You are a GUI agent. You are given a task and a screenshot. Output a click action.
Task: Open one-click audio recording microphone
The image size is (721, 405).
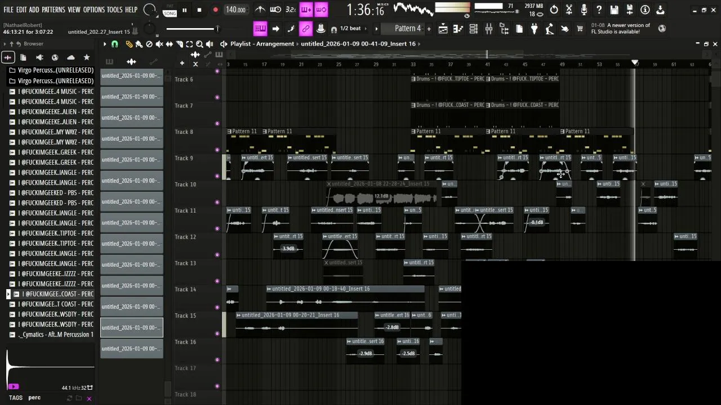(585, 10)
